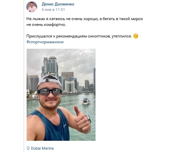Click the white cap in the photo
The height and width of the screenshot is (152, 175).
click(49, 80)
